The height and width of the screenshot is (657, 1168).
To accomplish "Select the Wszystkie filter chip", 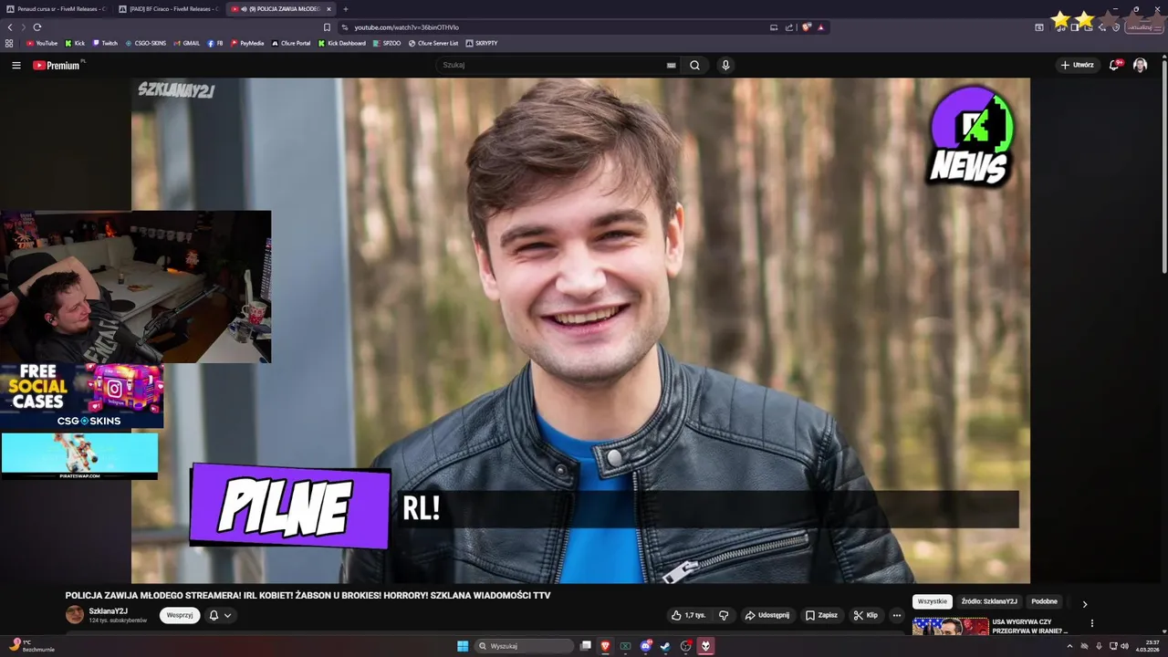I will point(933,602).
